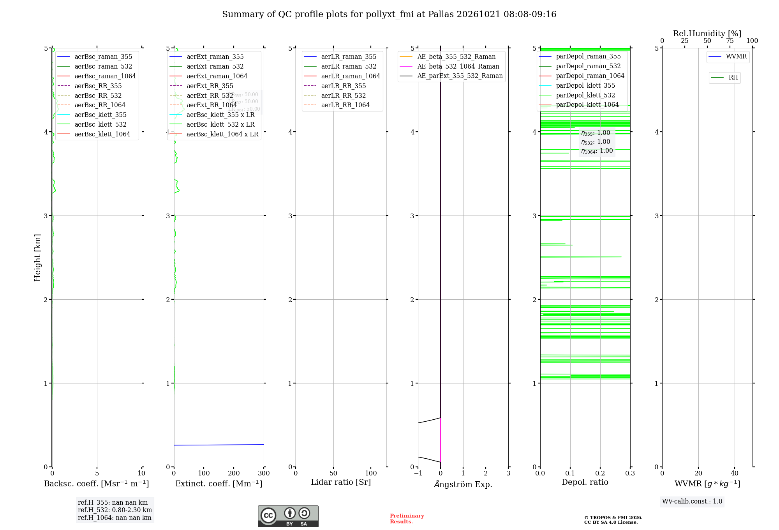
Task: Select the plot title mentioning pollyxt_fmi at Pallas
Action: click(389, 14)
